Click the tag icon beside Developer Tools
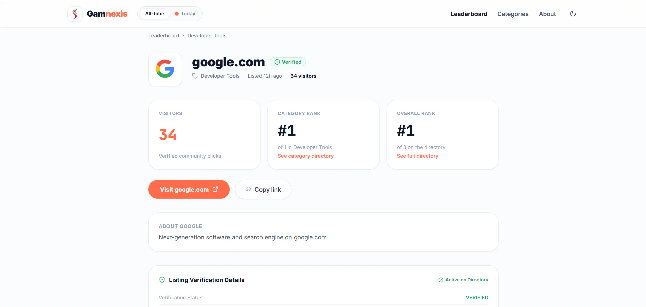Viewport: 646px width, 307px height. [195, 76]
